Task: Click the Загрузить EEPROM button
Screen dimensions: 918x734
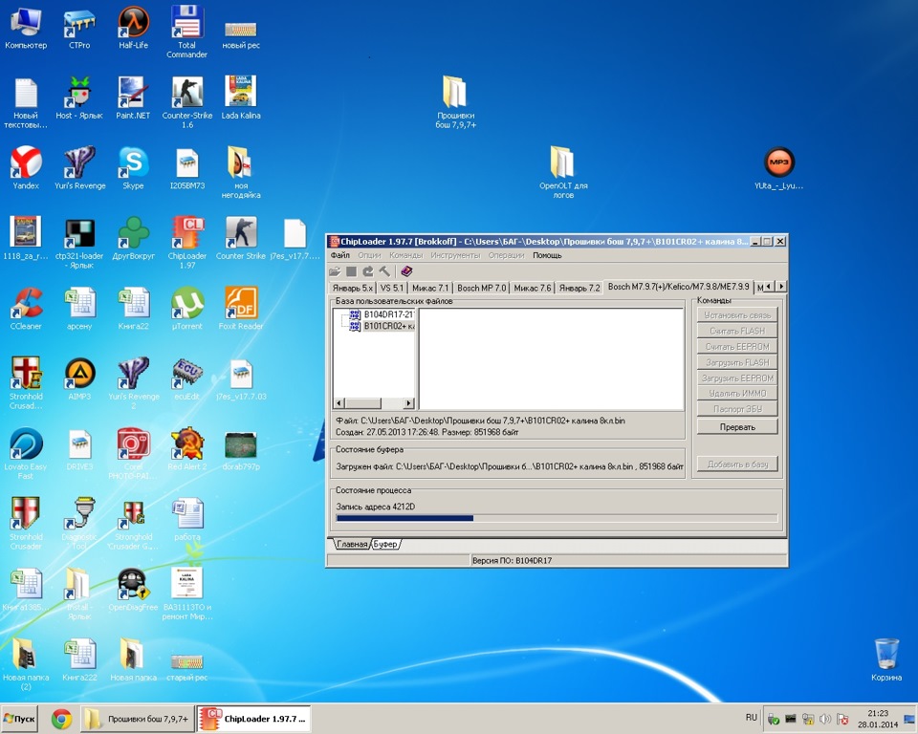Action: click(737, 378)
